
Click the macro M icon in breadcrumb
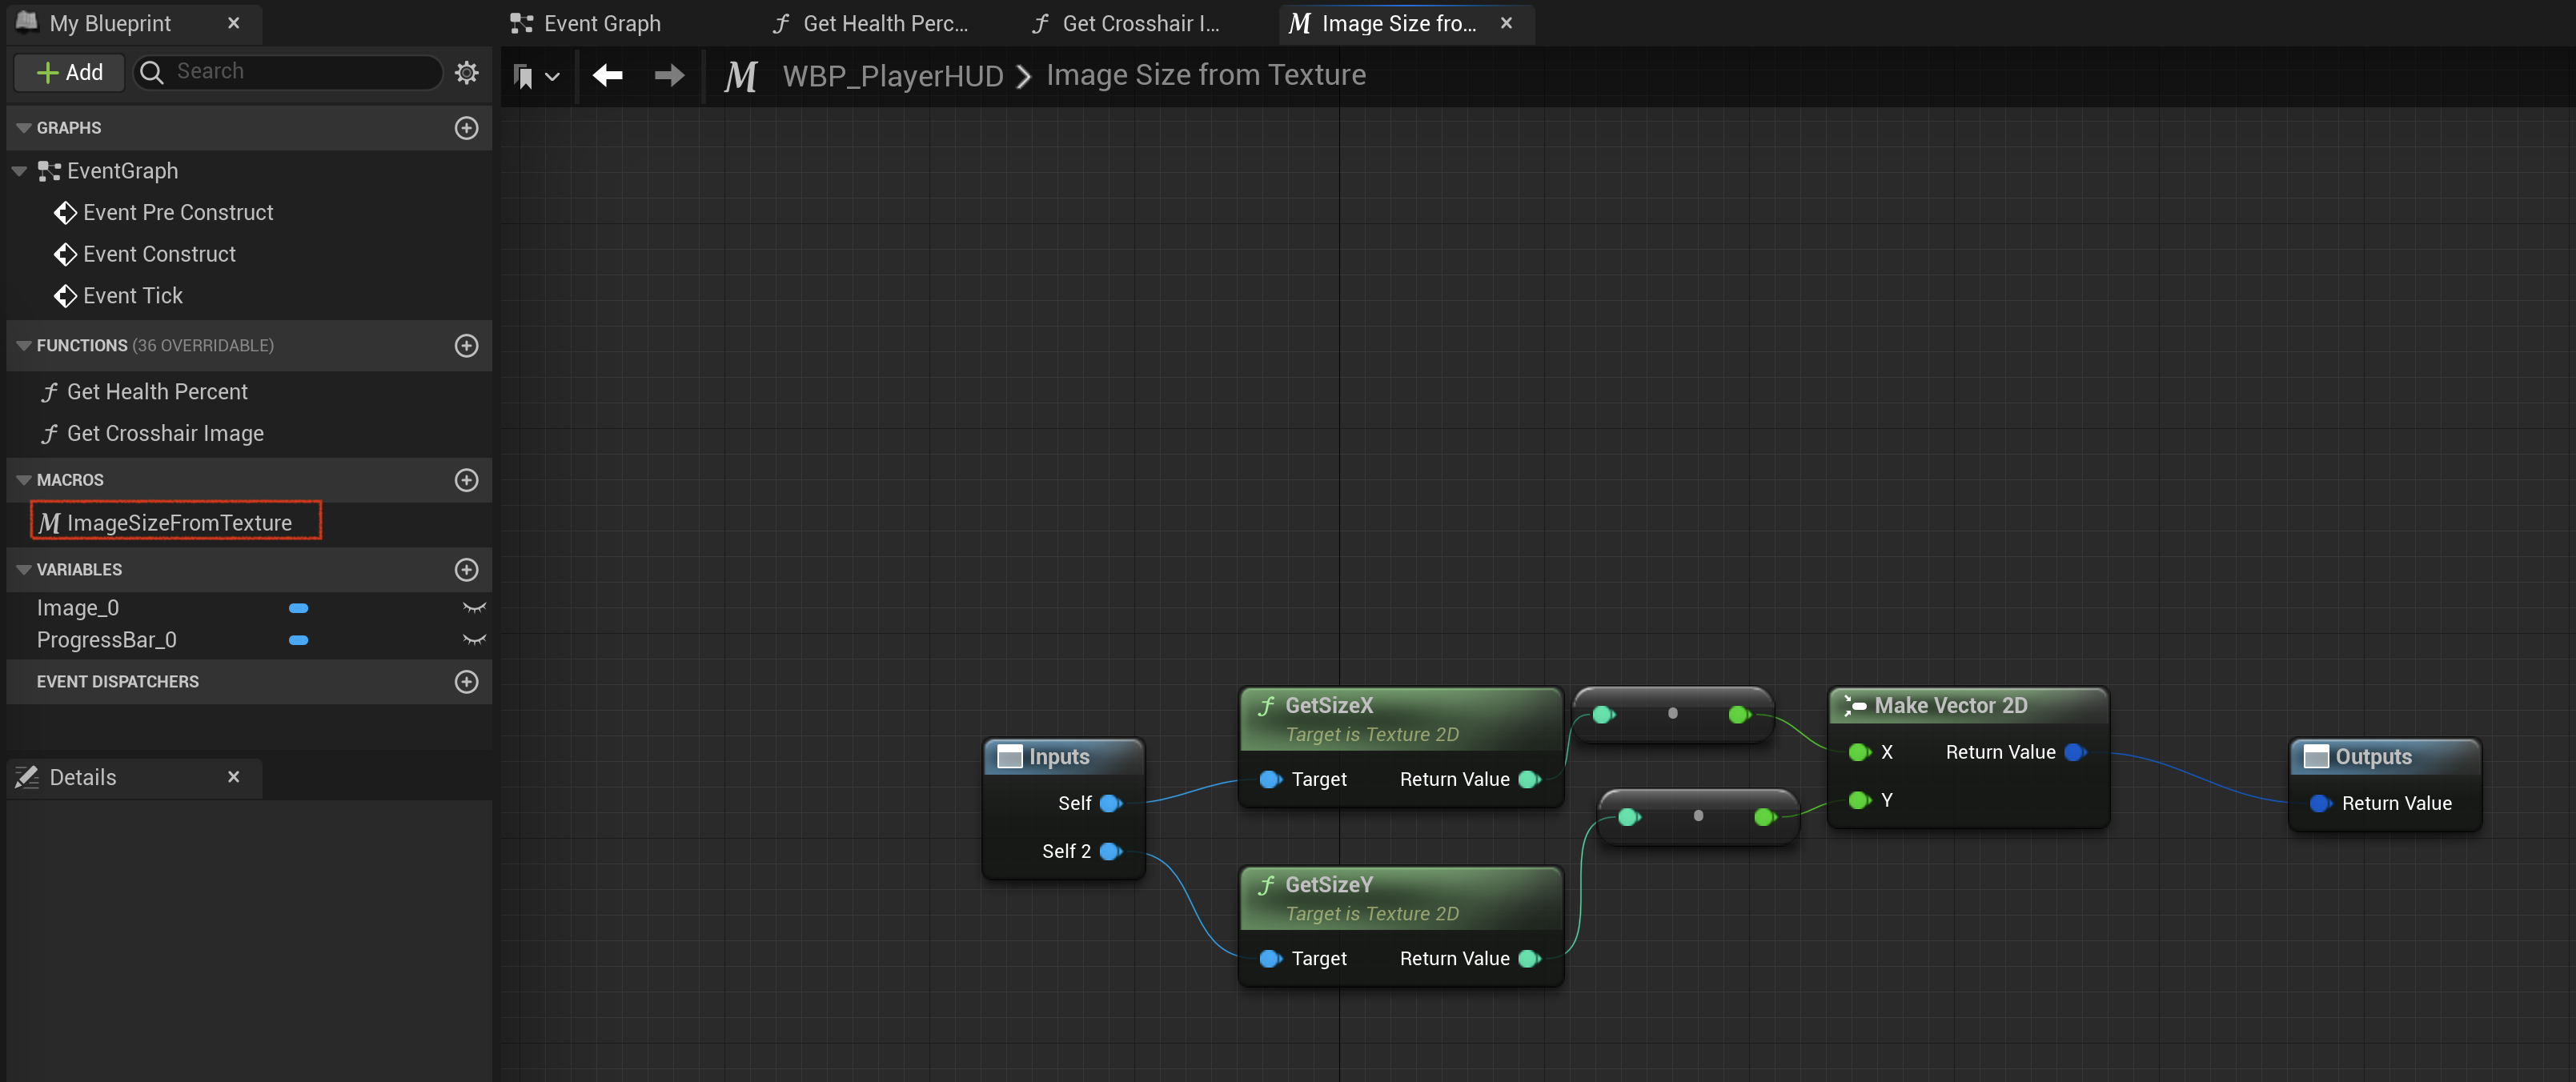pyautogui.click(x=740, y=76)
